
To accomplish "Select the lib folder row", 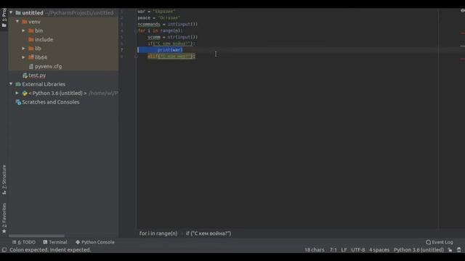I will 63,49.
